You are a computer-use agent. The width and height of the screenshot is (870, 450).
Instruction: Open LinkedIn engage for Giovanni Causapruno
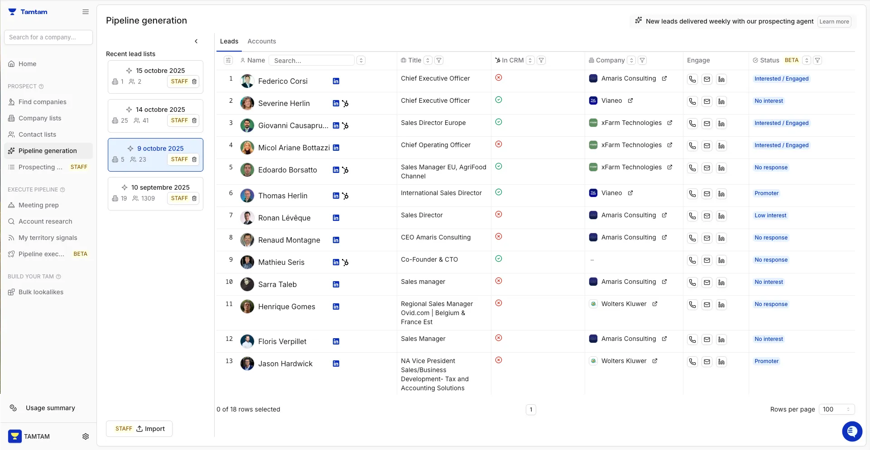coord(721,124)
